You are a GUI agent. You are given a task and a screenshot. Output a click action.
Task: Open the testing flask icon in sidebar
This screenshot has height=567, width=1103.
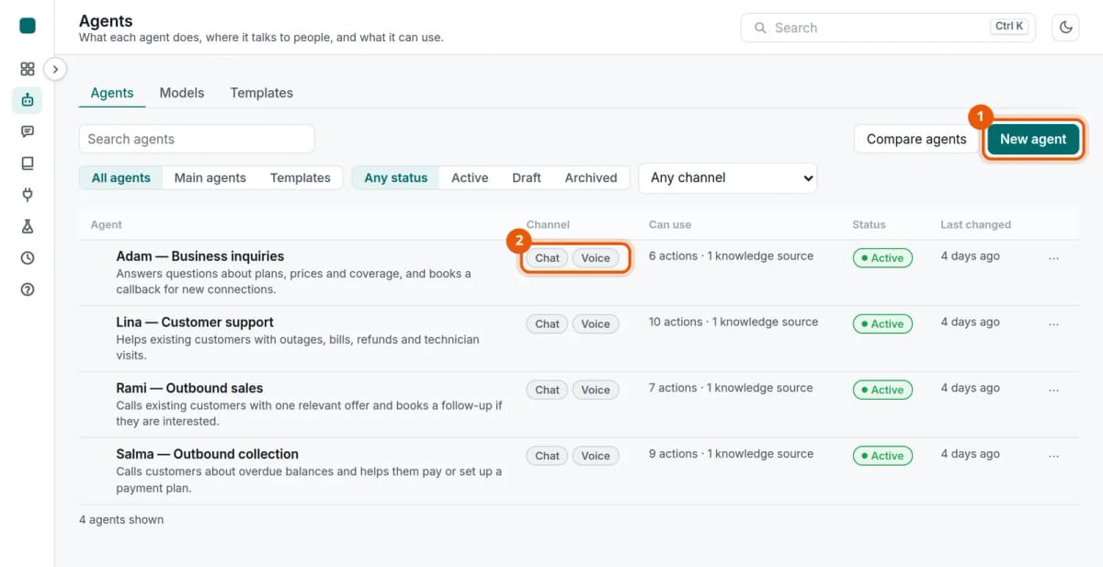[28, 226]
